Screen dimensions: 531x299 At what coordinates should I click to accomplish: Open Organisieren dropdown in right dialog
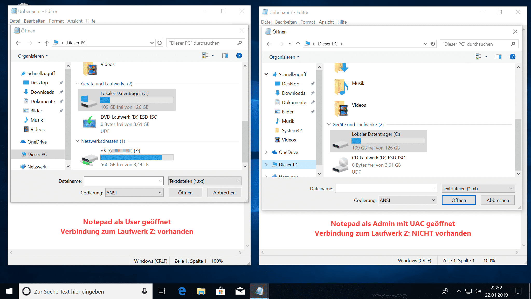[284, 57]
